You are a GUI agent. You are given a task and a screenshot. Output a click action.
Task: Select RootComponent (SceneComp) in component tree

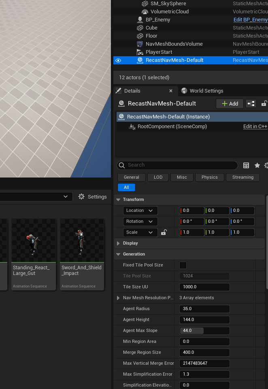click(x=172, y=127)
